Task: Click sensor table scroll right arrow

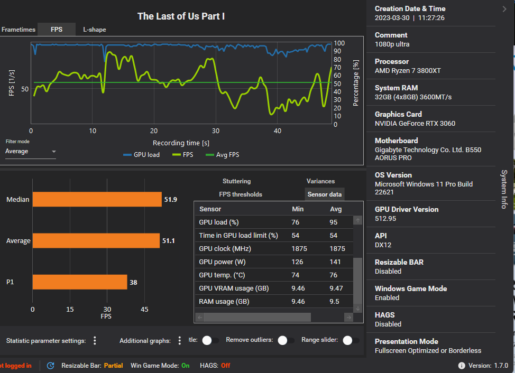Action: (x=349, y=317)
